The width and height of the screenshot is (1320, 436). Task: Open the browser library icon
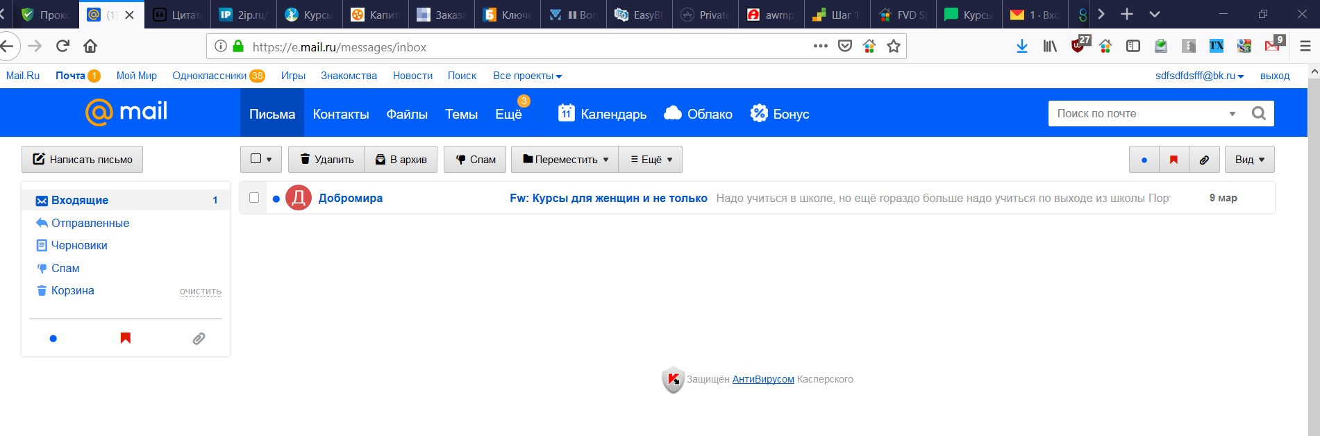coord(1050,47)
